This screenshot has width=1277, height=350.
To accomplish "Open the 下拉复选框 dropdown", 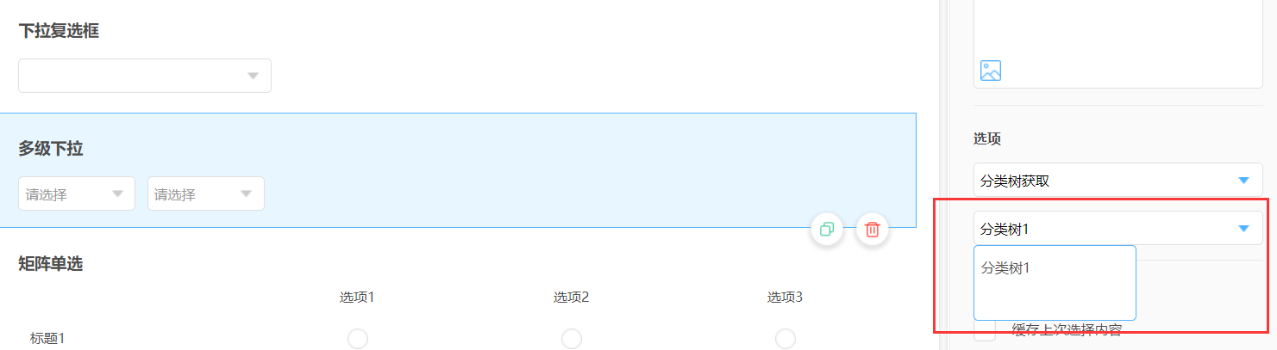I will (145, 76).
